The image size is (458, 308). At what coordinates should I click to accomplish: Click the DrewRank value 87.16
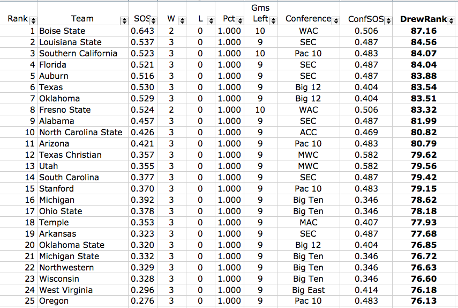tap(424, 31)
